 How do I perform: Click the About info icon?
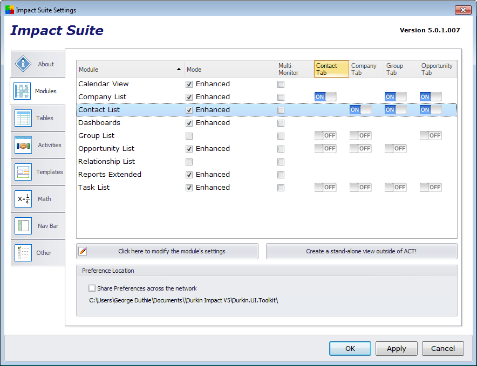coord(23,64)
